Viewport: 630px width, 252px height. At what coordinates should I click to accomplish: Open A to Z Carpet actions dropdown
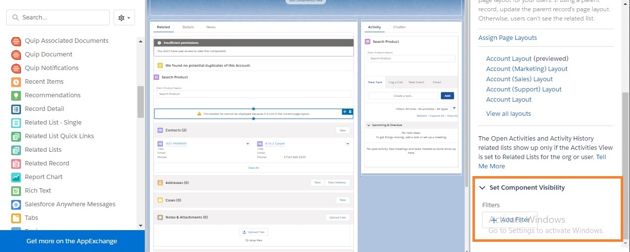pos(348,144)
